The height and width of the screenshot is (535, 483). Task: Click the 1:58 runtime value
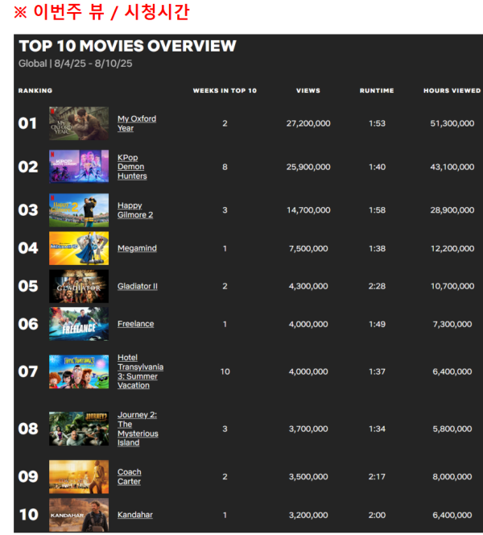(377, 209)
